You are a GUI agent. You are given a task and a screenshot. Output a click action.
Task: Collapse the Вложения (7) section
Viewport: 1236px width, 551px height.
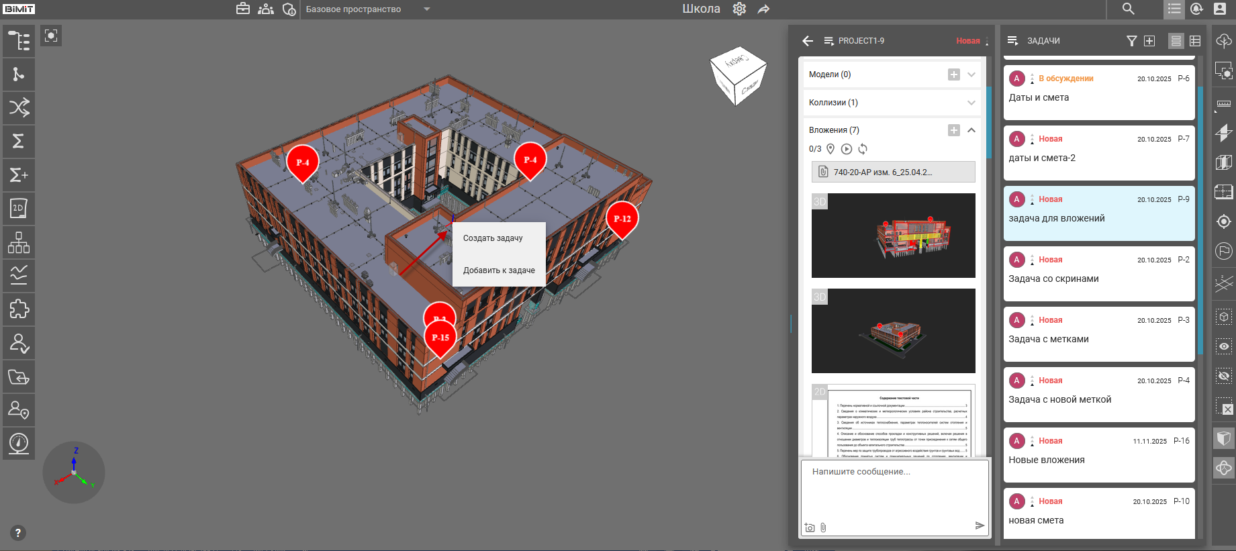coord(971,130)
